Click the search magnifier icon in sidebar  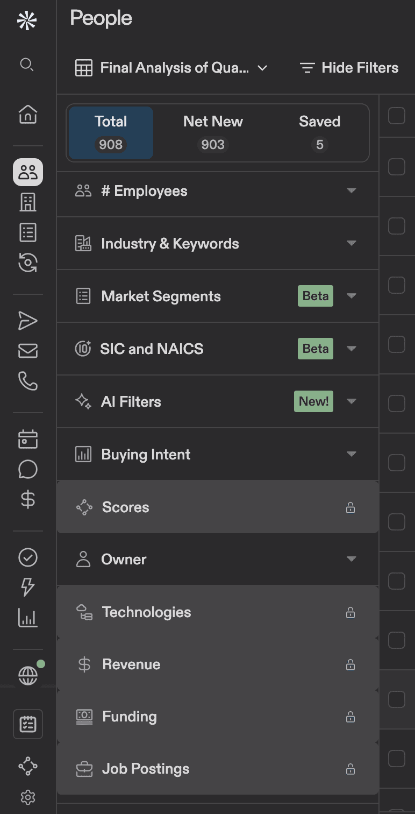(x=27, y=65)
